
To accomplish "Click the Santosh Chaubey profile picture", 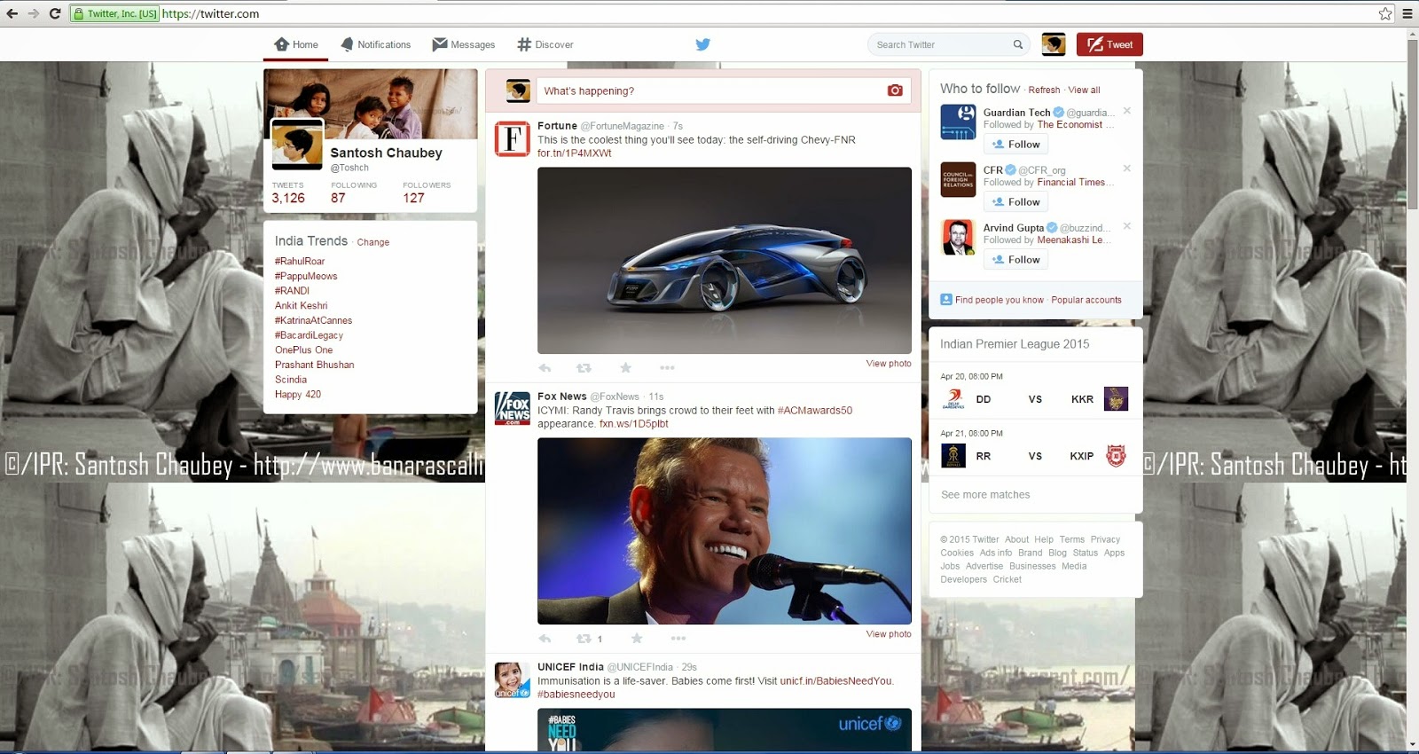I will coord(297,144).
